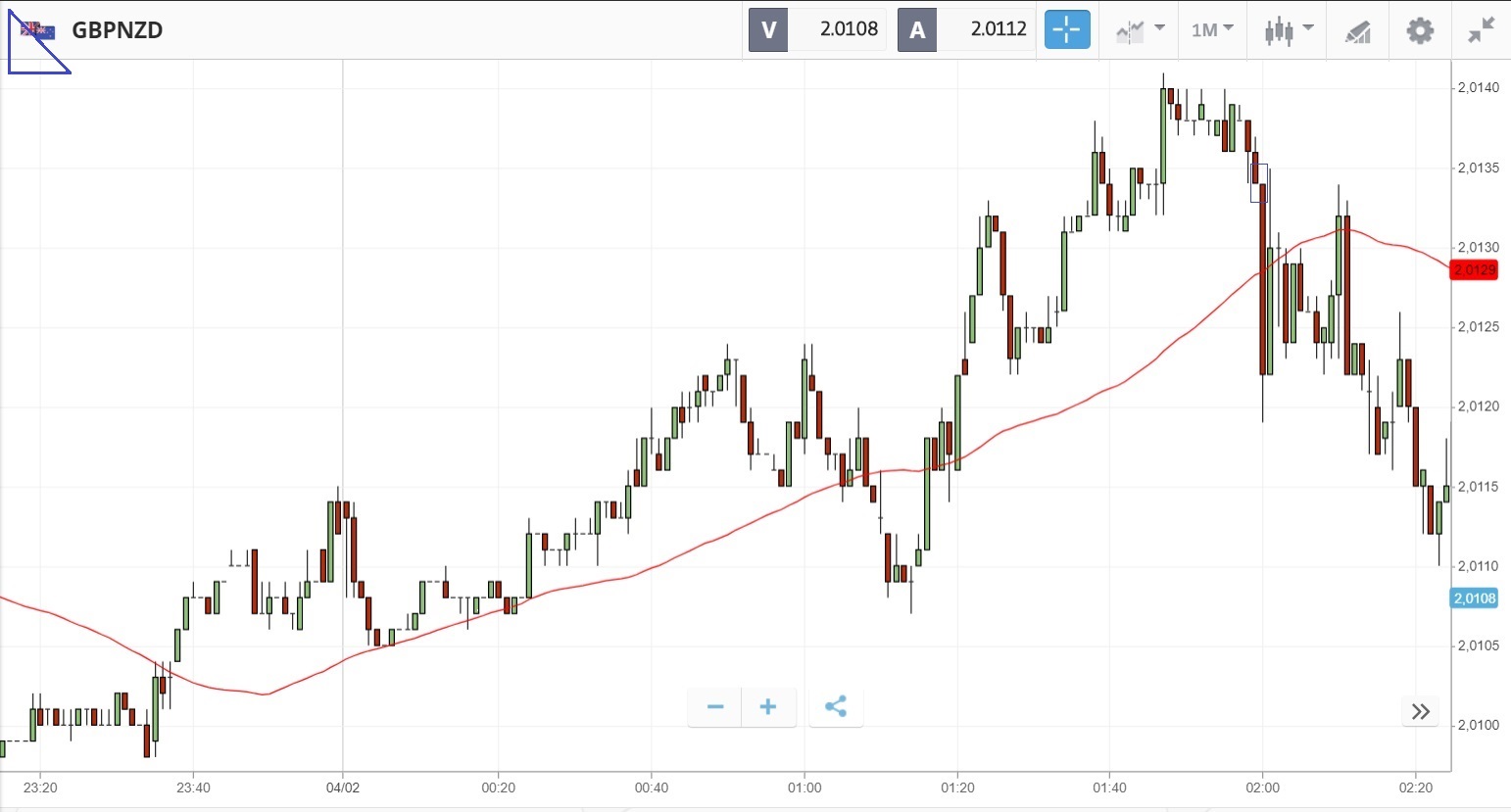Zoom out the chart with minus

(715, 707)
